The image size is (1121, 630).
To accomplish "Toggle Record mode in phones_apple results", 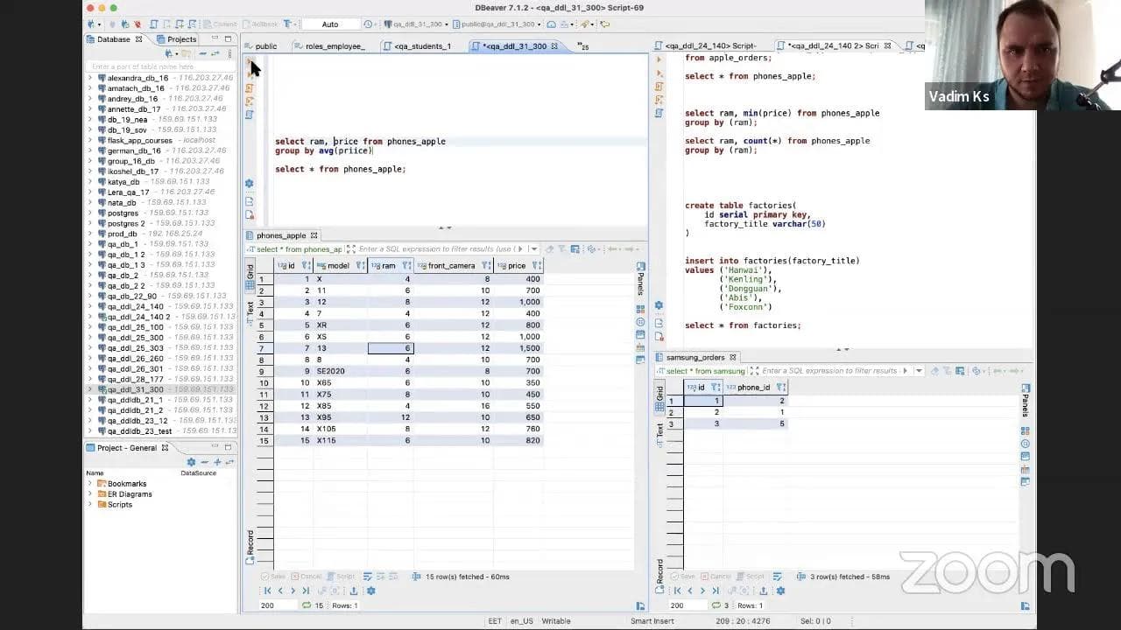I will 250,542.
